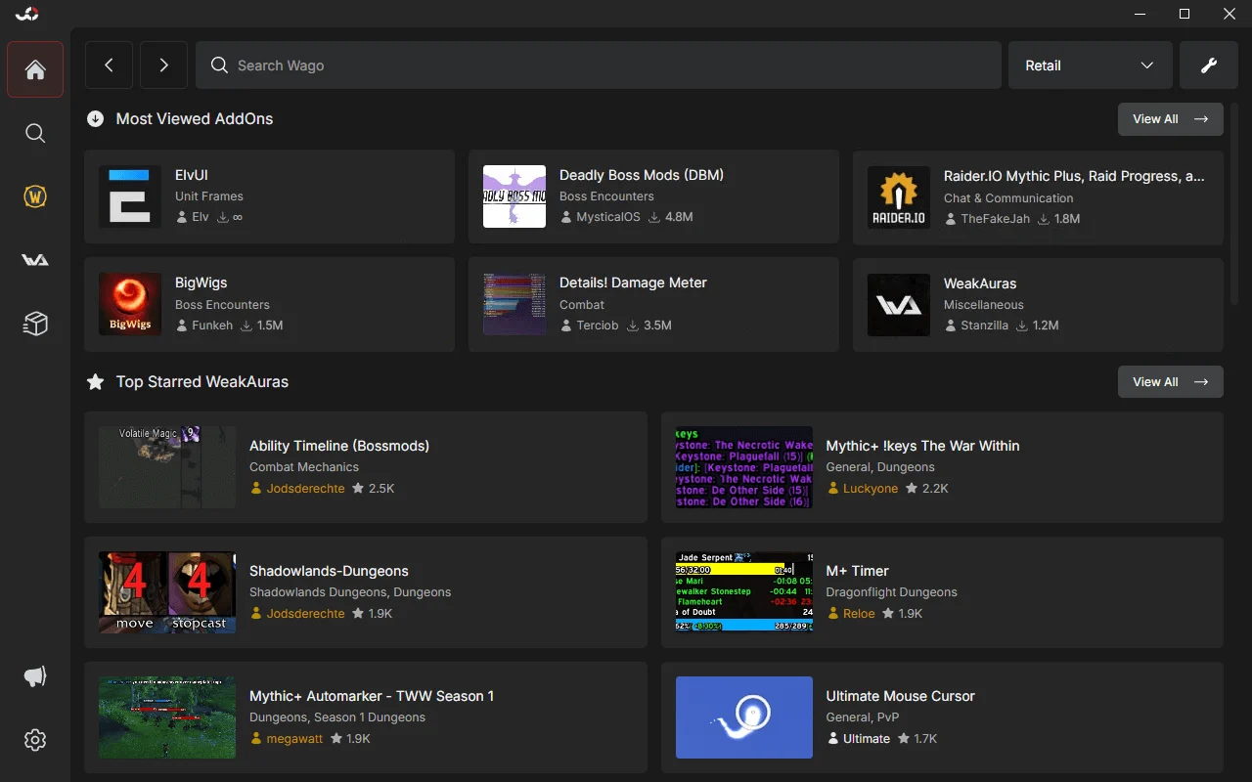Click View All for Most Viewed AddOns
1252x782 pixels.
coord(1170,119)
